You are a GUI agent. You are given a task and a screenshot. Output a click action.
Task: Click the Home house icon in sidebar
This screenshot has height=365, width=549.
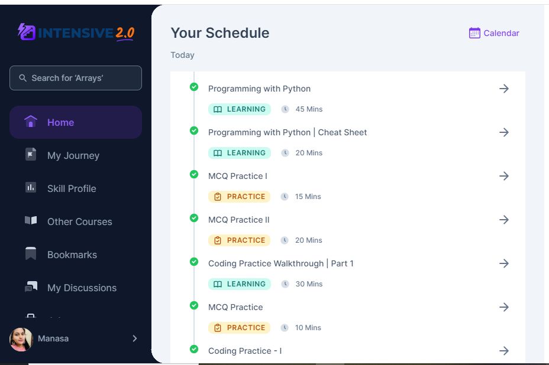click(31, 122)
